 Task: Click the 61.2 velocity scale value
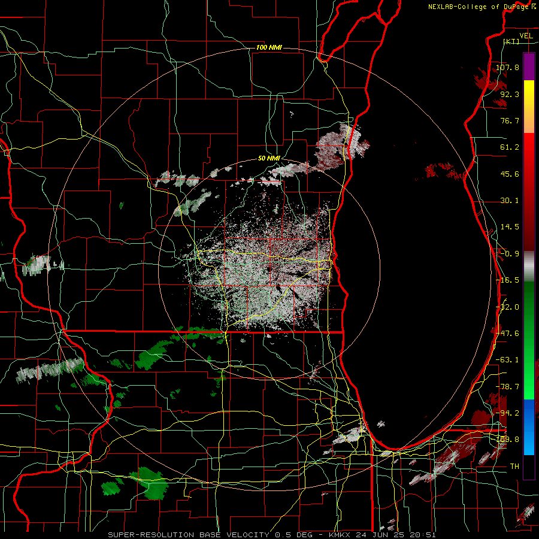tap(510, 147)
